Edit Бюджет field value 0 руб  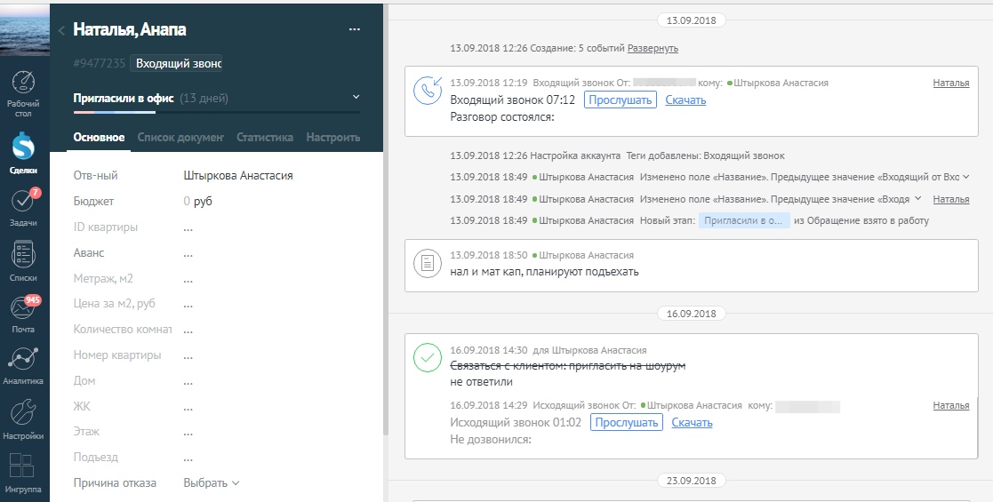pos(197,202)
